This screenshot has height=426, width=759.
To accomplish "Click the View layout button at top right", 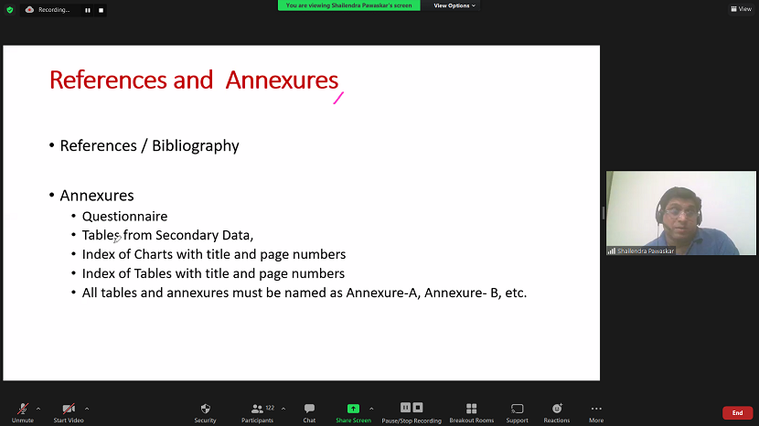I will click(x=740, y=9).
